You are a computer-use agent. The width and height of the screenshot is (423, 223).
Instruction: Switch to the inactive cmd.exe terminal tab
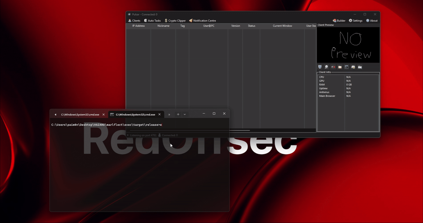pos(80,114)
